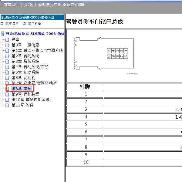Screen dimensions: 182x182
Task: Open 第6章 发动机
Action: [x=23, y=78]
